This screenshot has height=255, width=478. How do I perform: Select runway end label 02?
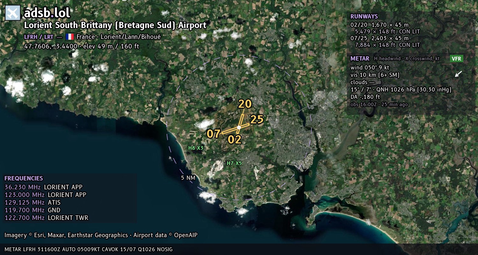click(235, 140)
